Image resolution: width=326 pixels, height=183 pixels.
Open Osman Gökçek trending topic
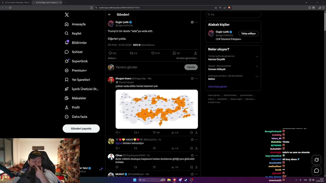tap(217, 69)
